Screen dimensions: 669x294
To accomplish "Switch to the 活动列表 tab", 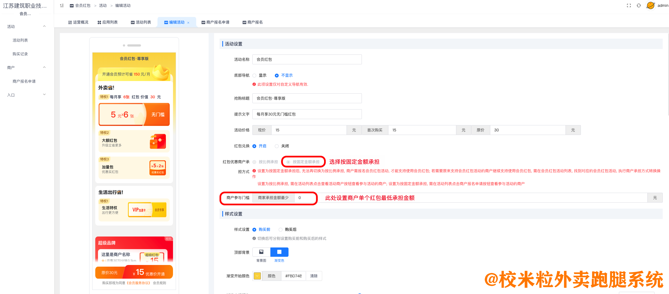I will pyautogui.click(x=141, y=22).
